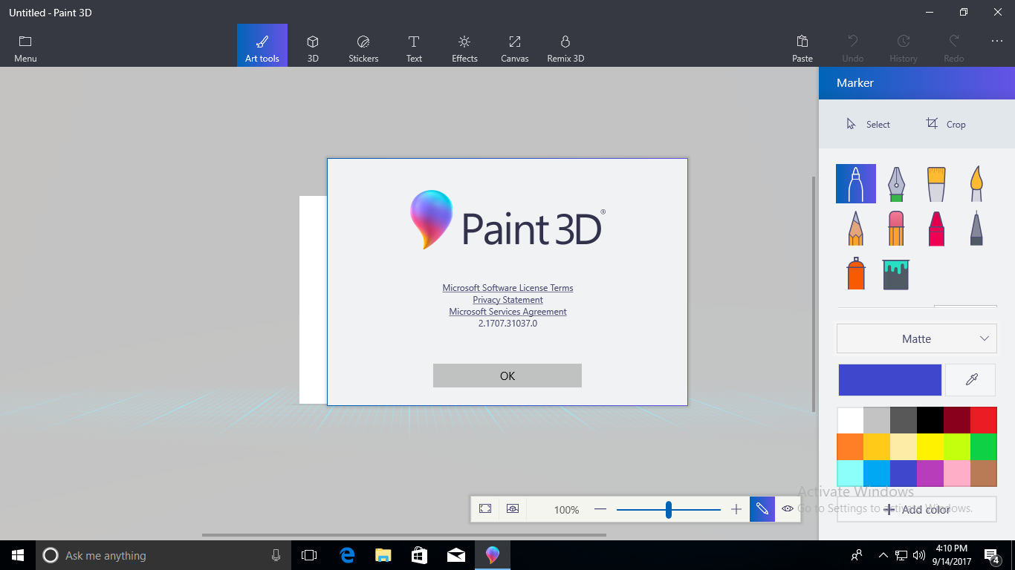The height and width of the screenshot is (570, 1015).
Task: Pick the orange color swatch
Action: coord(850,447)
